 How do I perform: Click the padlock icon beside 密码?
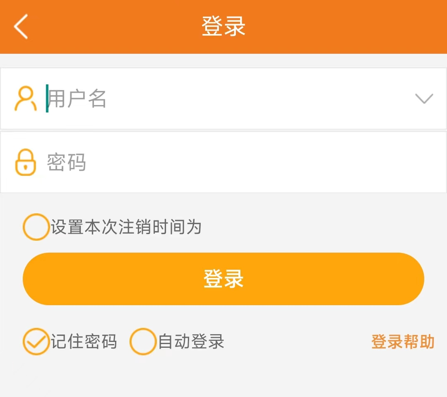point(26,162)
